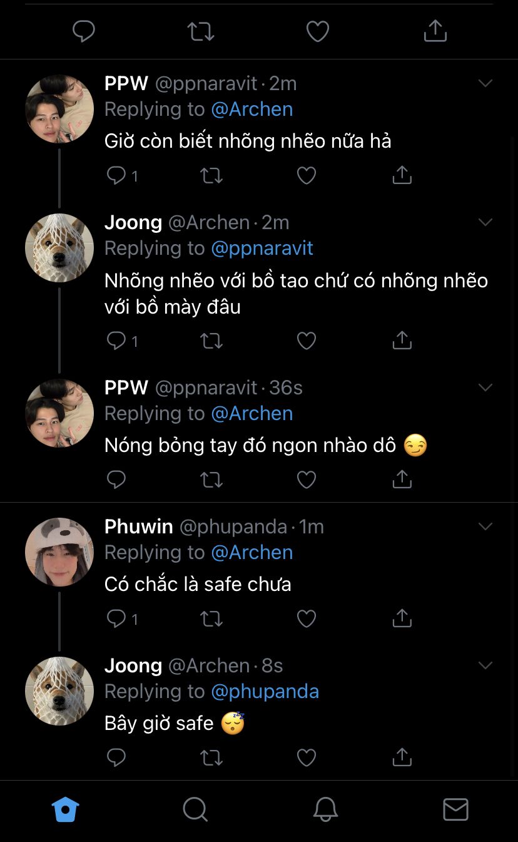This screenshot has width=518, height=842.
Task: Share PPW's 'Nóng bỏng tay' tweet
Action: [402, 480]
